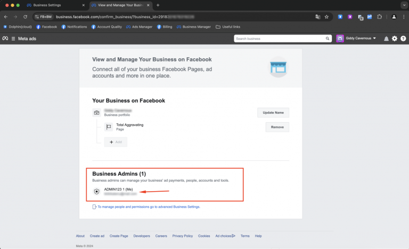Open the hamburger menu next to Meta ads
The image size is (409, 249).
[x=13, y=38]
